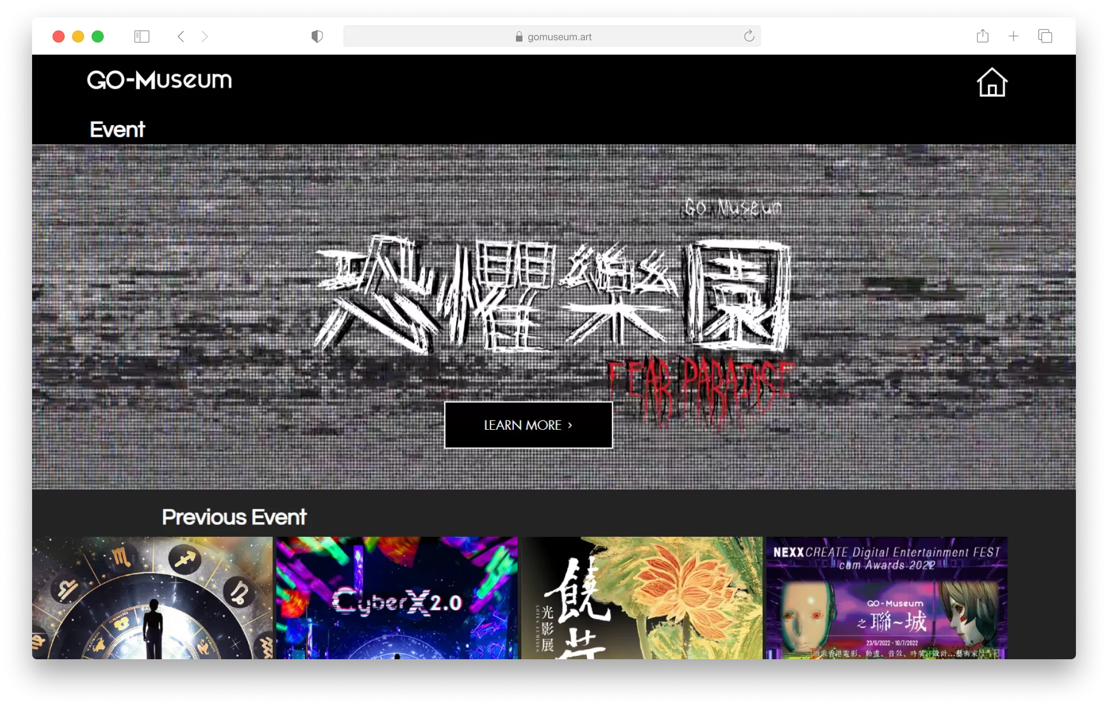
Task: Maximize the window with green button
Action: pyautogui.click(x=98, y=36)
